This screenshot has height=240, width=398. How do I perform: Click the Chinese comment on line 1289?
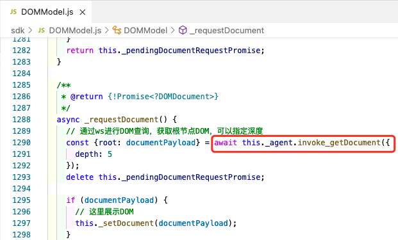tap(165, 131)
